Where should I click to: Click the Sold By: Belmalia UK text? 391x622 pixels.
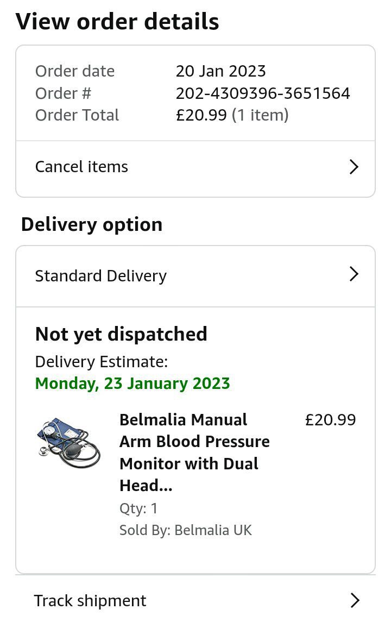186,530
